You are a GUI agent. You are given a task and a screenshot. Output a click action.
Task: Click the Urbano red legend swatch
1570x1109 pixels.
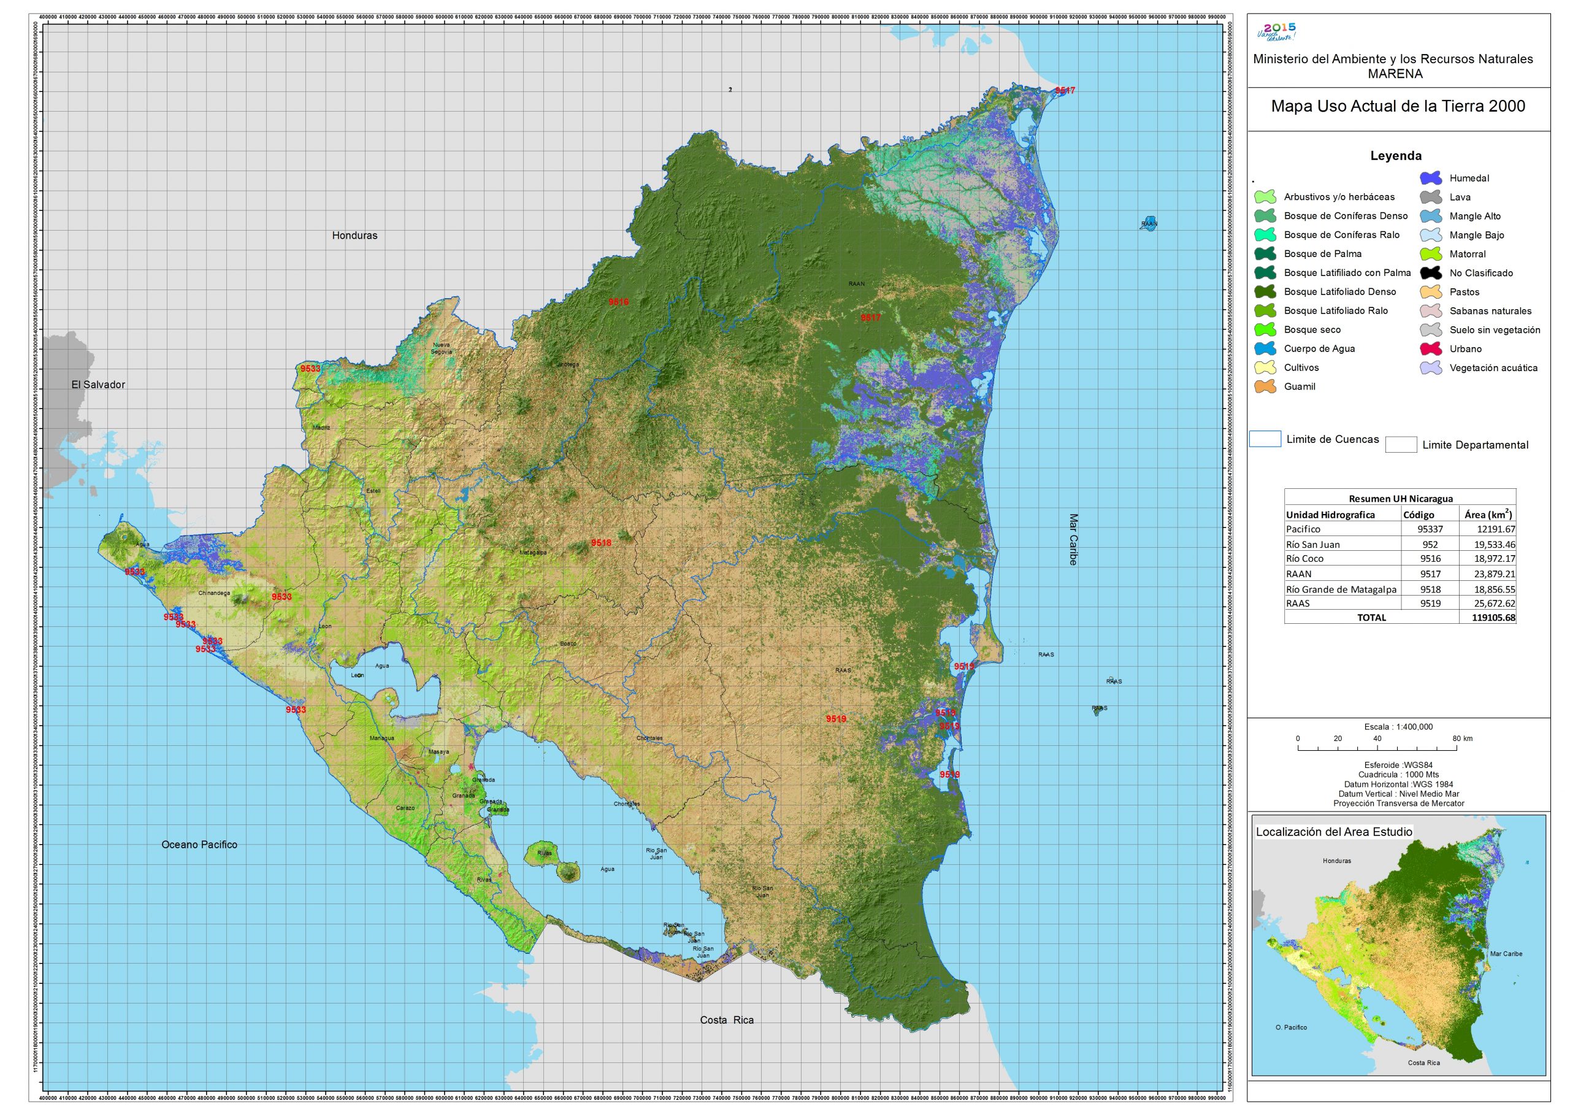[1431, 348]
